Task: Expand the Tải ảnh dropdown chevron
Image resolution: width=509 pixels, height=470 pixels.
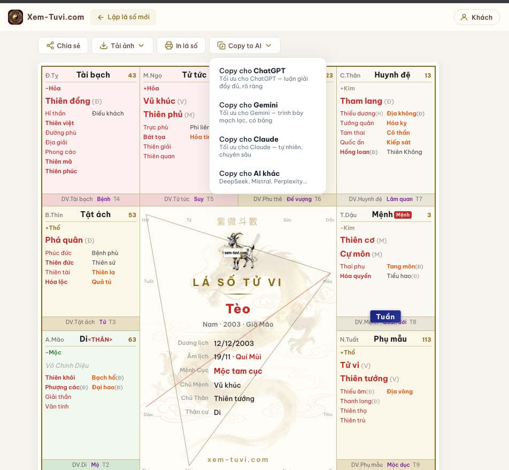Action: (x=141, y=45)
